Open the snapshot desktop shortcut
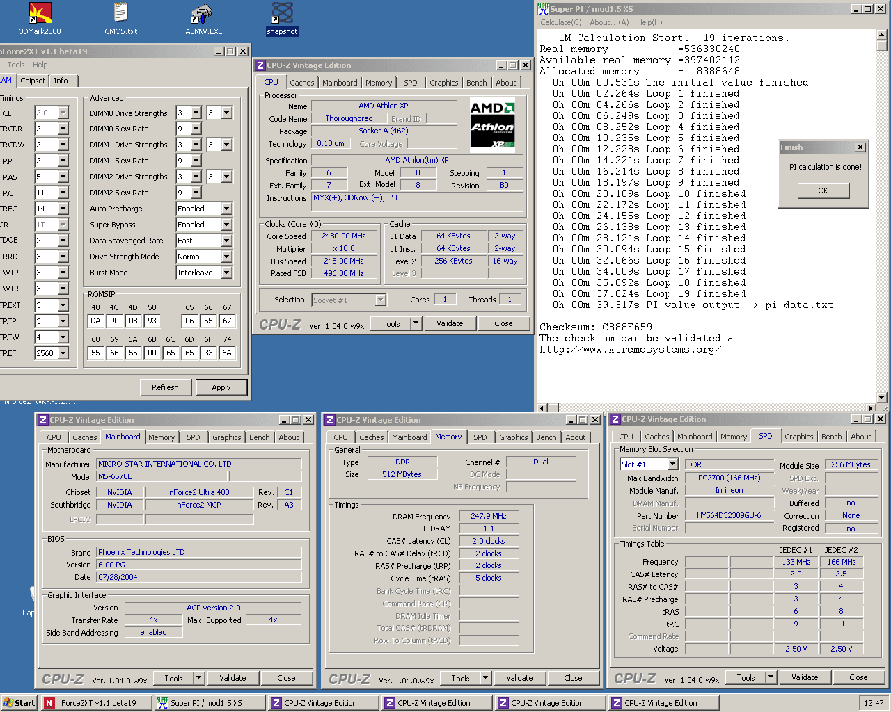The width and height of the screenshot is (891, 712). coord(282,19)
